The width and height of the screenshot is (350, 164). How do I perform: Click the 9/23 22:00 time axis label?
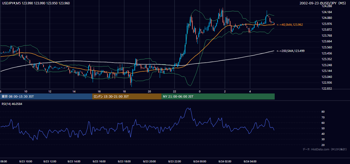174,162
